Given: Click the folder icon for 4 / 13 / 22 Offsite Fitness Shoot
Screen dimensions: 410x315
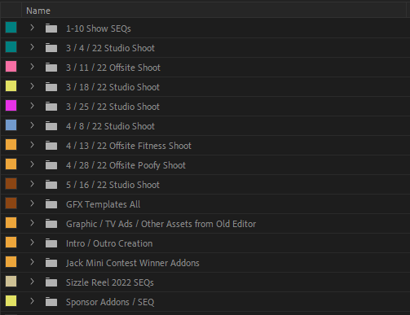Looking at the screenshot, I should [51, 146].
